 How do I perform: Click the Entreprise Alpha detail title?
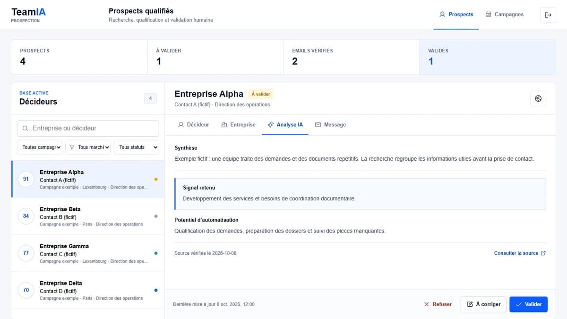(209, 94)
